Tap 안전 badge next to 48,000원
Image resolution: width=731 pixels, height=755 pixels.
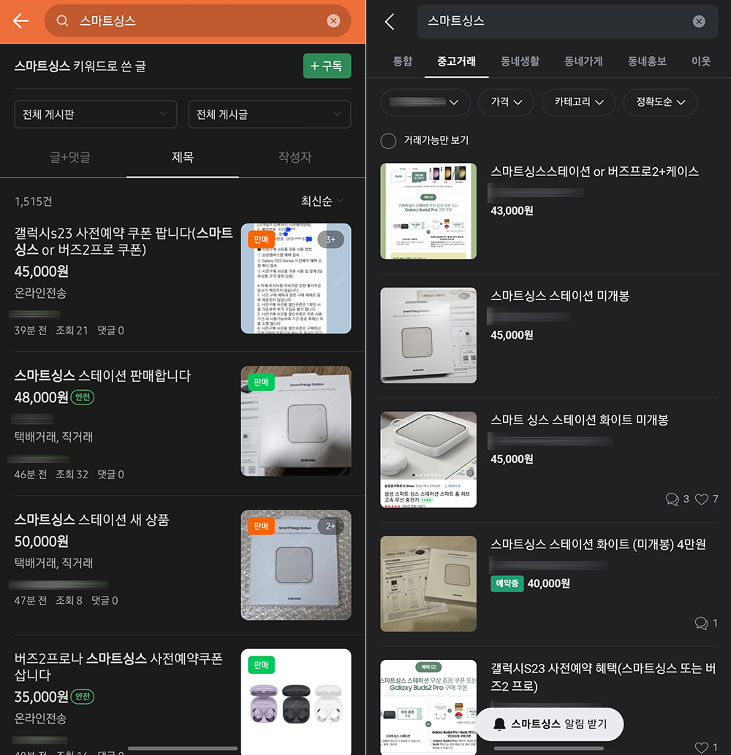[x=83, y=397]
